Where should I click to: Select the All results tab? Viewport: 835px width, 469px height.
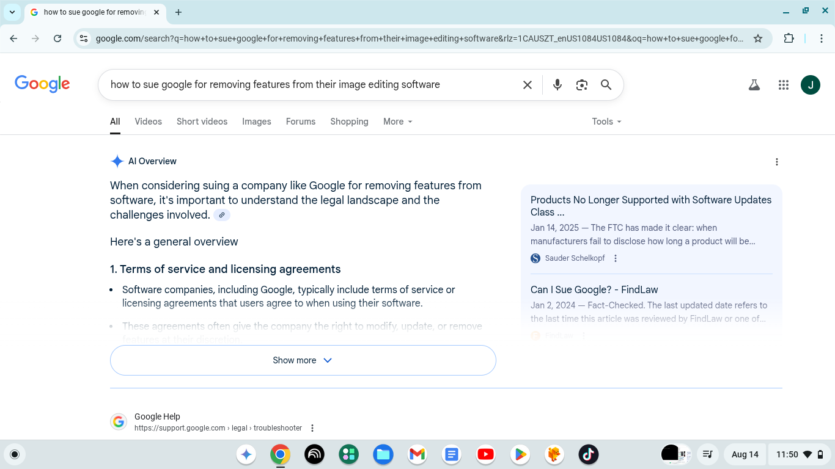coord(115,122)
